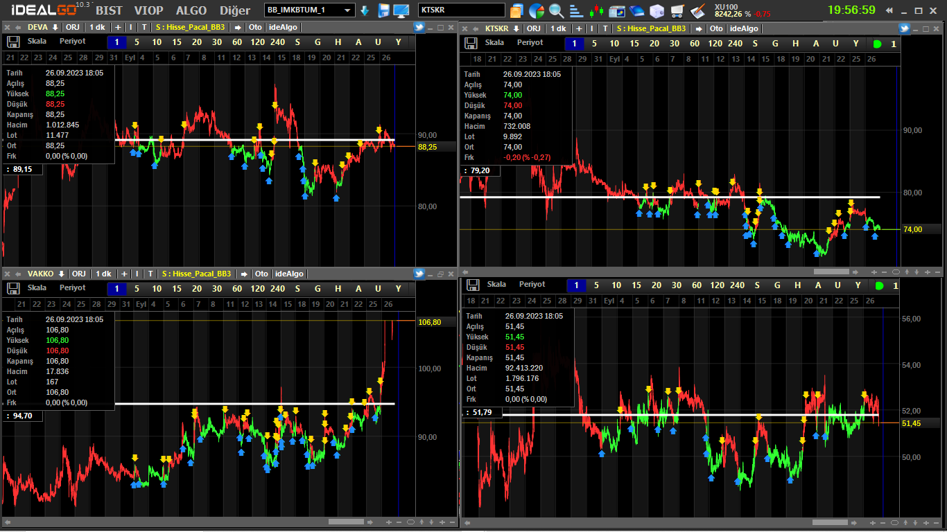Open S: Hisse_Pacal_BB3 selector in DEVA chart
947x532 pixels.
point(191,28)
